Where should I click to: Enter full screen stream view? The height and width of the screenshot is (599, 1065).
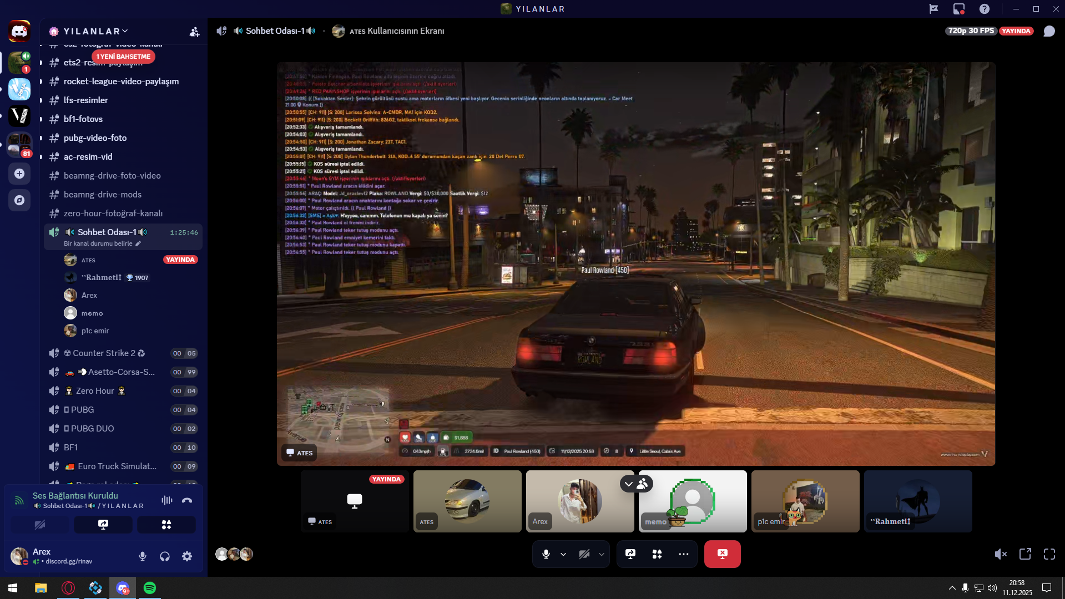click(x=1049, y=554)
